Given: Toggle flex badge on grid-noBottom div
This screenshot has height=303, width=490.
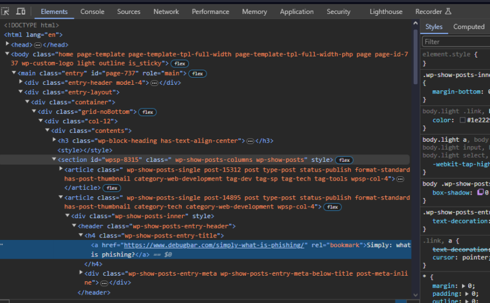Looking at the screenshot, I should (x=148, y=112).
